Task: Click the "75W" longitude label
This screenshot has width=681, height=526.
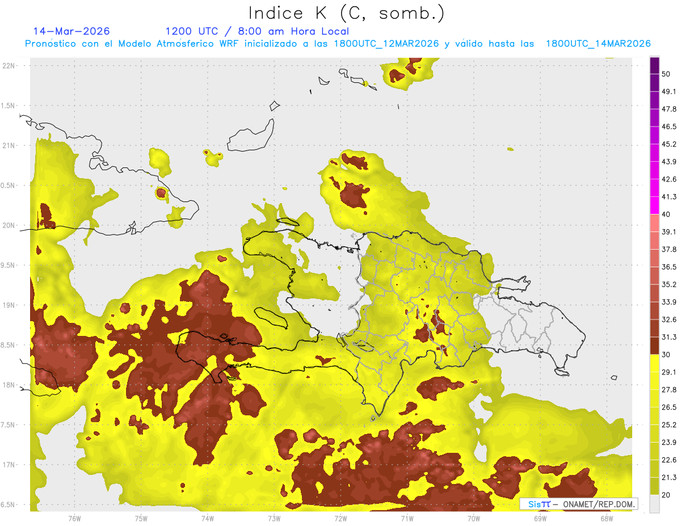Action: [141, 518]
